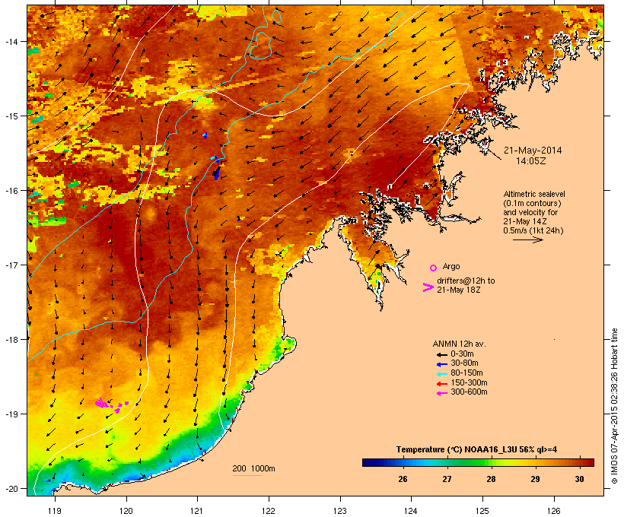Click the date label 21-May-2014

[x=533, y=151]
